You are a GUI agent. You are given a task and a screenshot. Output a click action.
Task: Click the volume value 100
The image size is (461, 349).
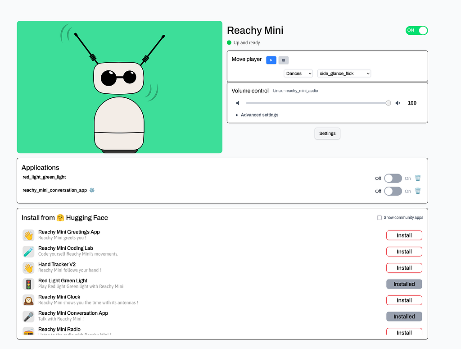click(x=412, y=103)
